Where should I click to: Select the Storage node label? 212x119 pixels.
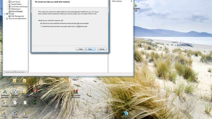11,14
